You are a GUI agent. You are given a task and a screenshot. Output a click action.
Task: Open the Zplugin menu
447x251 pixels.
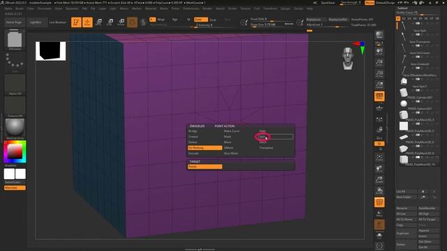pos(286,8)
